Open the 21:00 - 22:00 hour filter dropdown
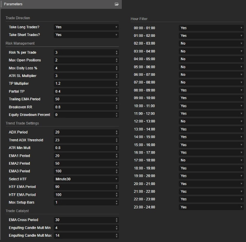The width and height of the screenshot is (246, 242). click(211, 192)
